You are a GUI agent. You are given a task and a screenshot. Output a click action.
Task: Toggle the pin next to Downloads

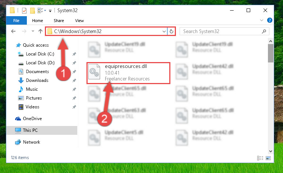(74, 80)
